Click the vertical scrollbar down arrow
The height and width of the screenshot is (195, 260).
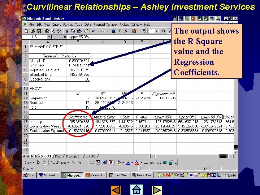click(236, 152)
